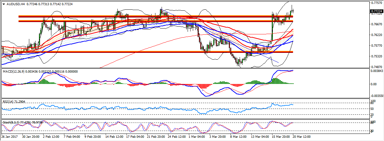Click the 0.77570 price axis label
Viewport: 384px width, 141px height.
376,3
